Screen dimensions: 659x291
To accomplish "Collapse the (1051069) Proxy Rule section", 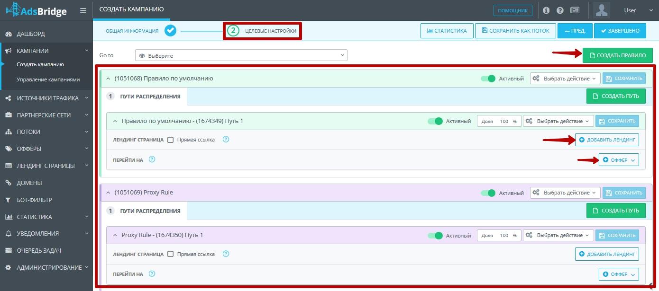I will [x=108, y=193].
